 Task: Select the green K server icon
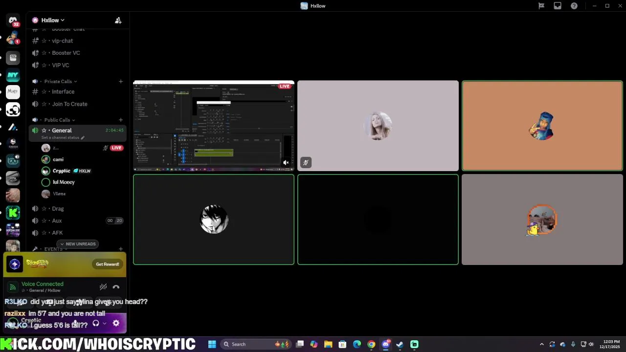13,212
